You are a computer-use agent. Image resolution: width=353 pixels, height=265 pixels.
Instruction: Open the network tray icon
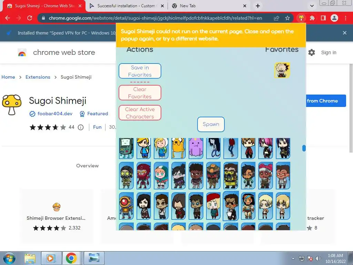[301, 258]
